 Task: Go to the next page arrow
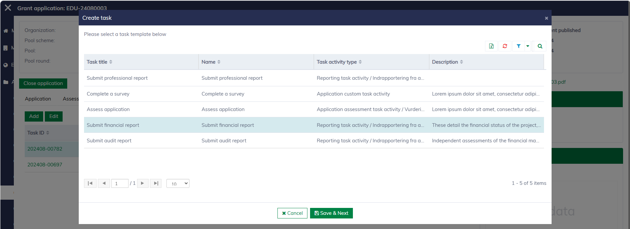142,183
